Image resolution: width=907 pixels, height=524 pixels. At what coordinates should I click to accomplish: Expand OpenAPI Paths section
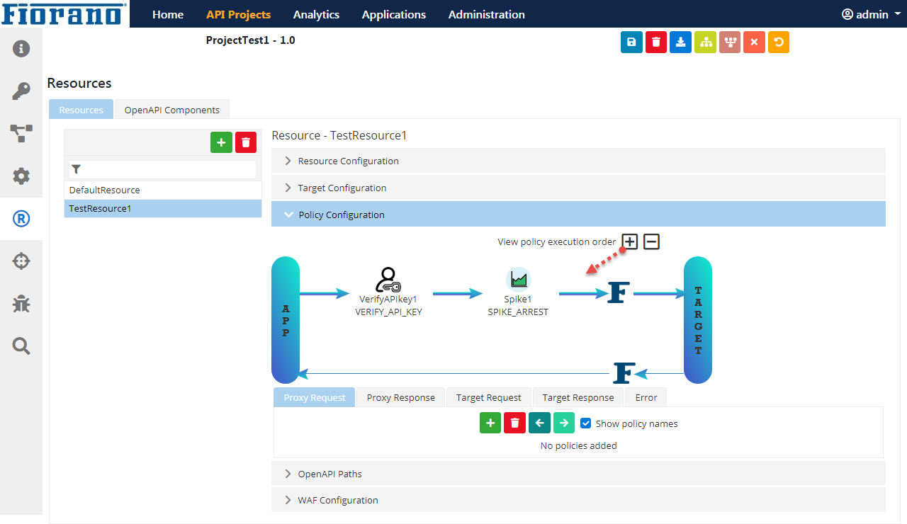click(x=578, y=474)
